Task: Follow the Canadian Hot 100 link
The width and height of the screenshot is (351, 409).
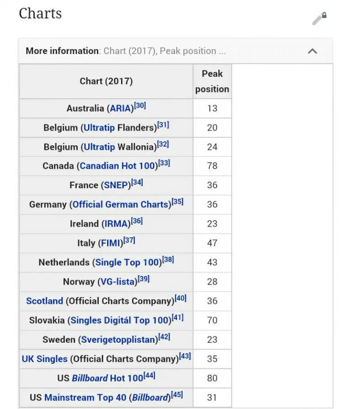Action: [x=117, y=166]
